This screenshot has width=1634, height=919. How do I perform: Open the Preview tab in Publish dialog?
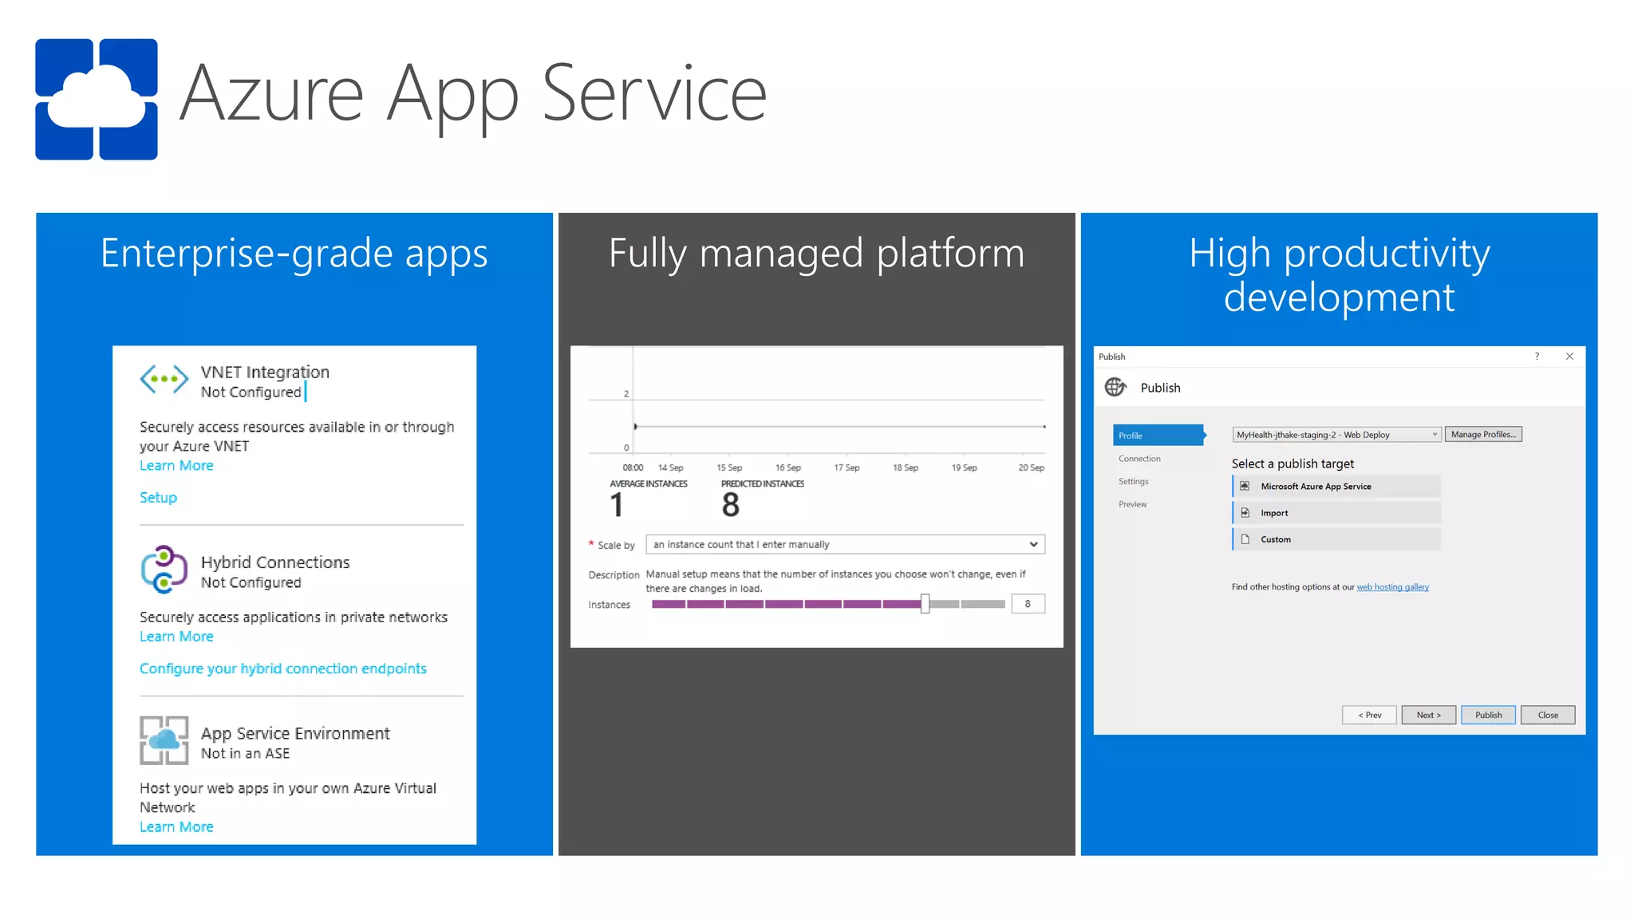[x=1133, y=504]
